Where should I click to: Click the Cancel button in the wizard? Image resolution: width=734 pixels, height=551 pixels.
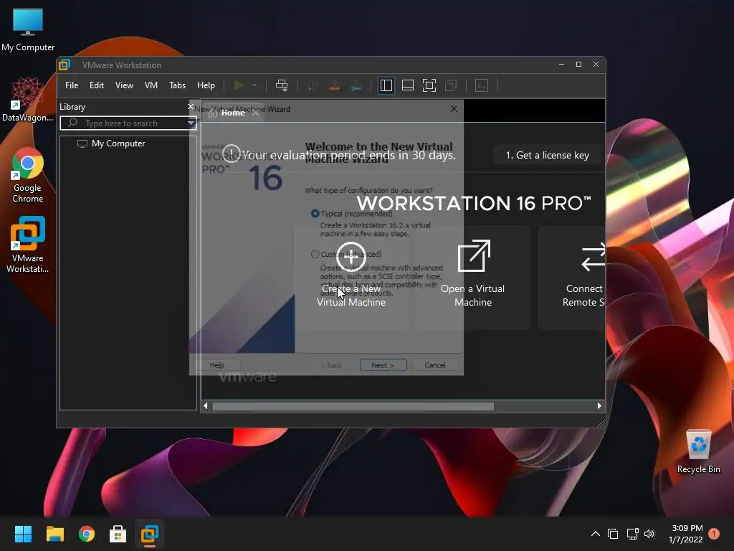[x=435, y=365]
